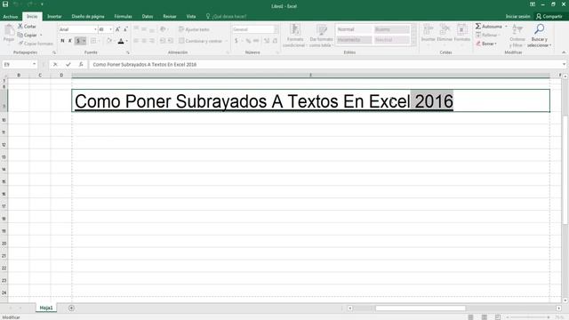The width and height of the screenshot is (569, 320).
Task: Click the Ajustar texto button
Action: (194, 29)
